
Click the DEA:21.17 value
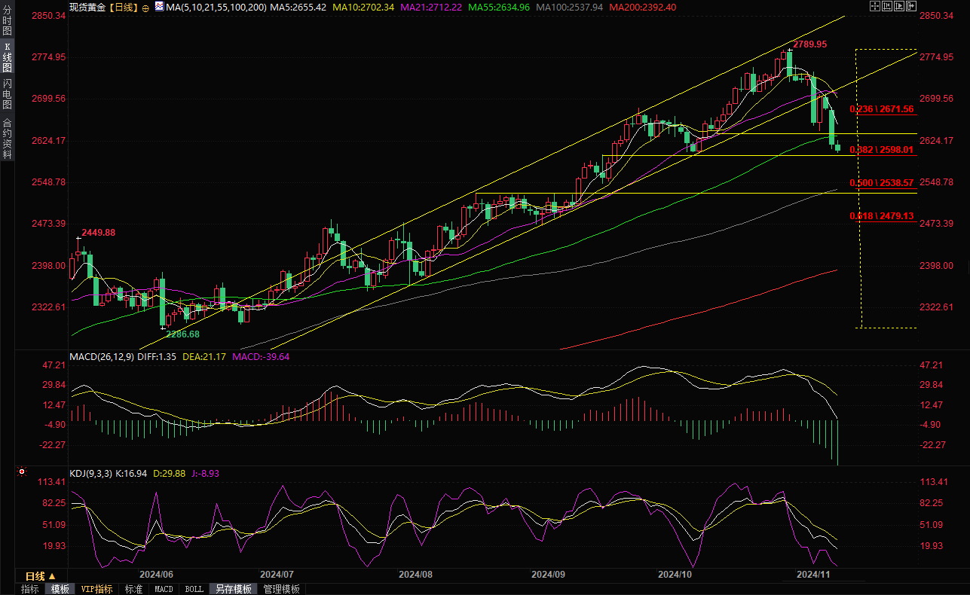[205, 357]
